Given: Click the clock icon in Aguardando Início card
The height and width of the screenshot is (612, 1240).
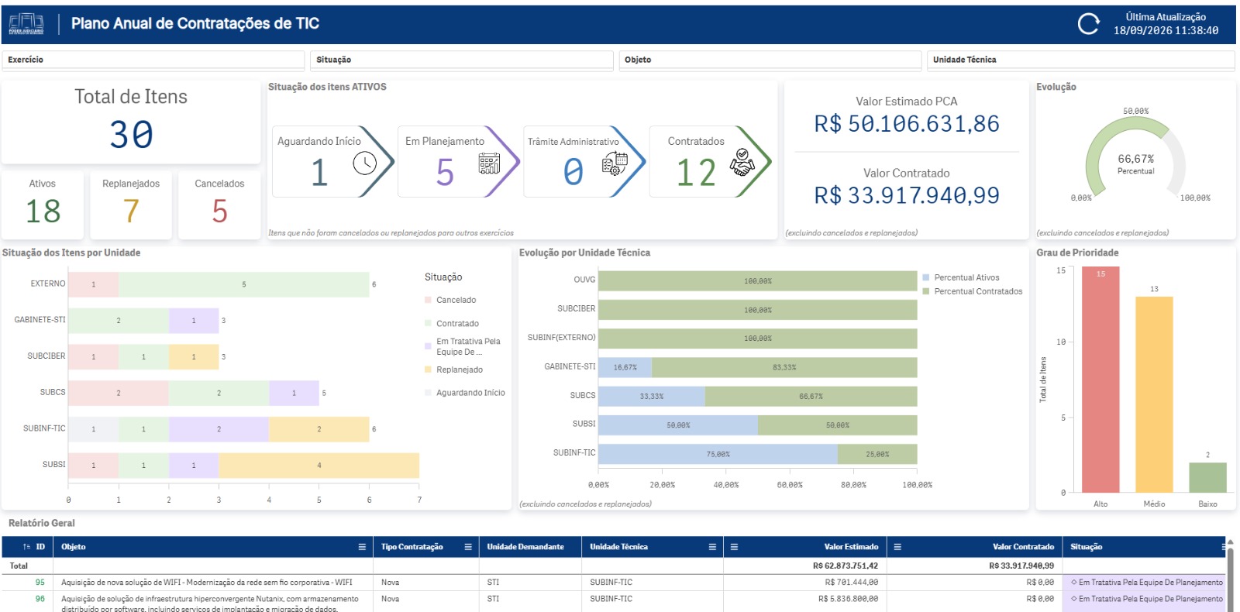Looking at the screenshot, I should [x=365, y=163].
